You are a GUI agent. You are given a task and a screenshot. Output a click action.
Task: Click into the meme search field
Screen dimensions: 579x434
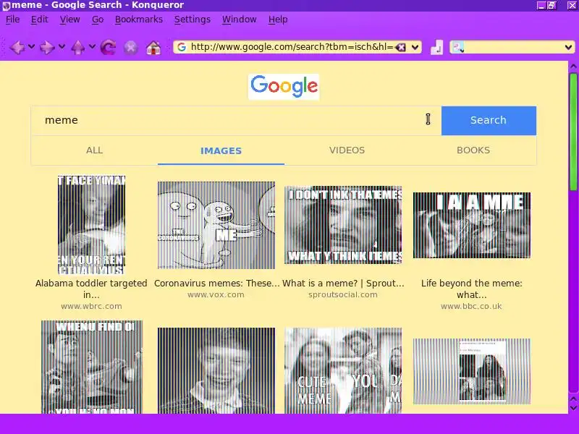[236, 121]
